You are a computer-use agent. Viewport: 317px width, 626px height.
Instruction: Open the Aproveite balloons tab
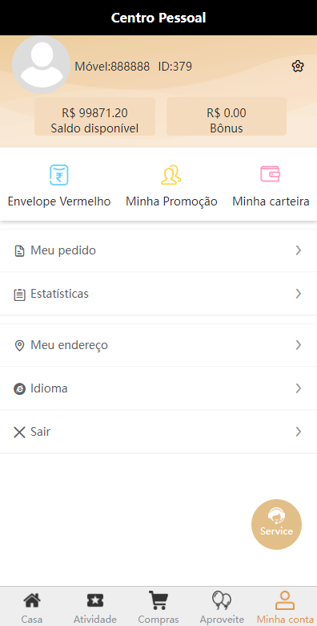pos(222,607)
